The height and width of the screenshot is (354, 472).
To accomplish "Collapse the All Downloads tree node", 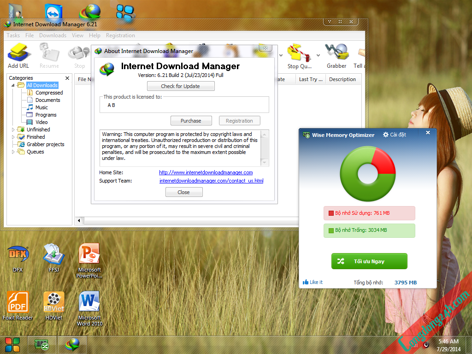I will tap(13, 85).
